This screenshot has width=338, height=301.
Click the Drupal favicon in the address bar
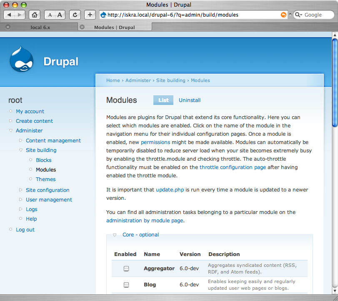103,15
